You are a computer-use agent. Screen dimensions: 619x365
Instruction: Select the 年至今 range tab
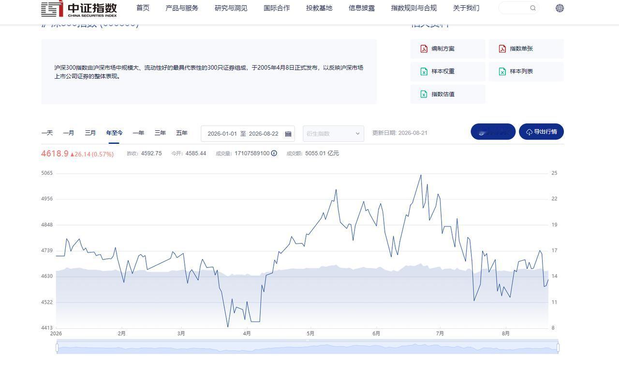(114, 133)
